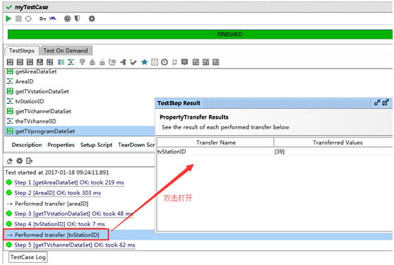394x265 pixels.
Task: Select the getAreaDataSet test step
Action: pyautogui.click(x=36, y=71)
